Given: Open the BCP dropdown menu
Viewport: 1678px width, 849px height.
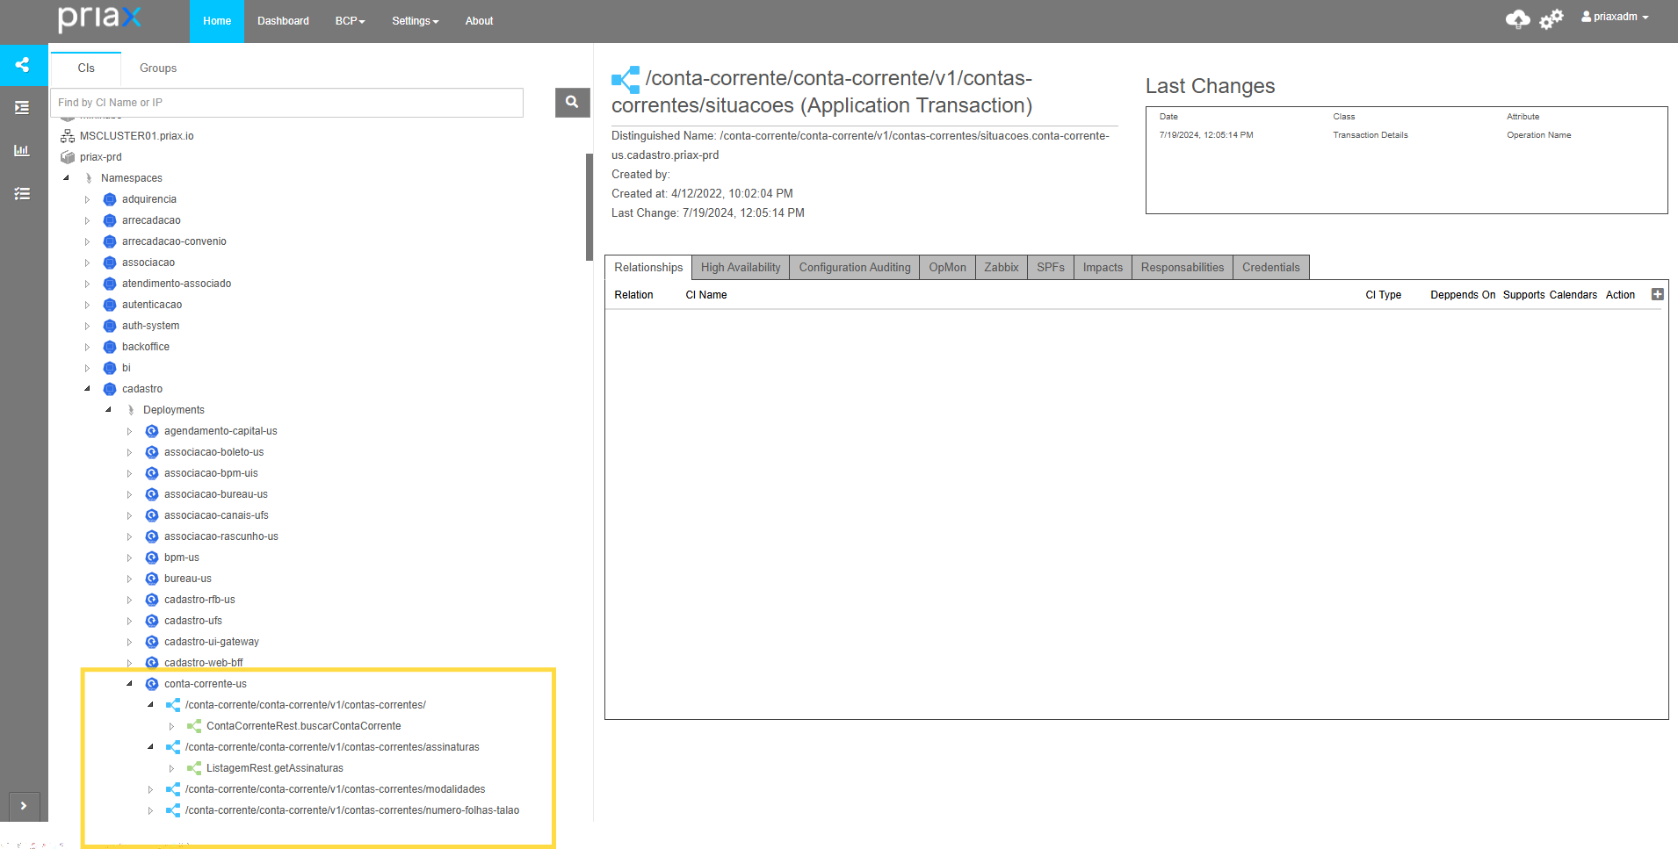Looking at the screenshot, I should pyautogui.click(x=350, y=21).
